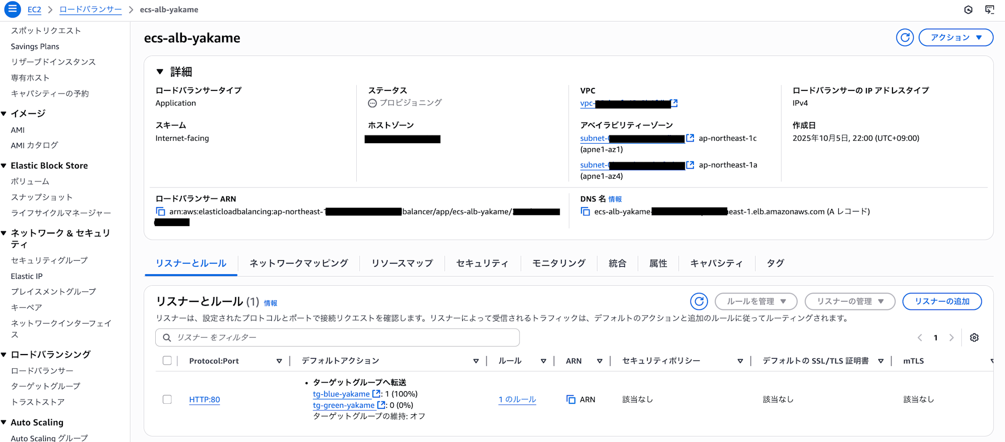This screenshot has width=1005, height=442.
Task: Switch to the 統合 tab
Action: pyautogui.click(x=617, y=263)
